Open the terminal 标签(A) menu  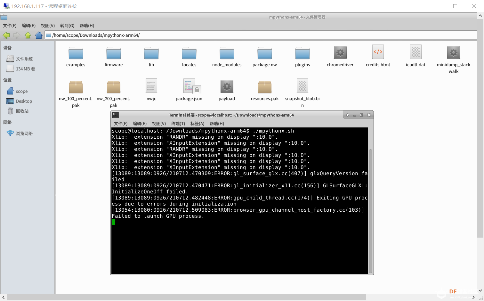197,124
